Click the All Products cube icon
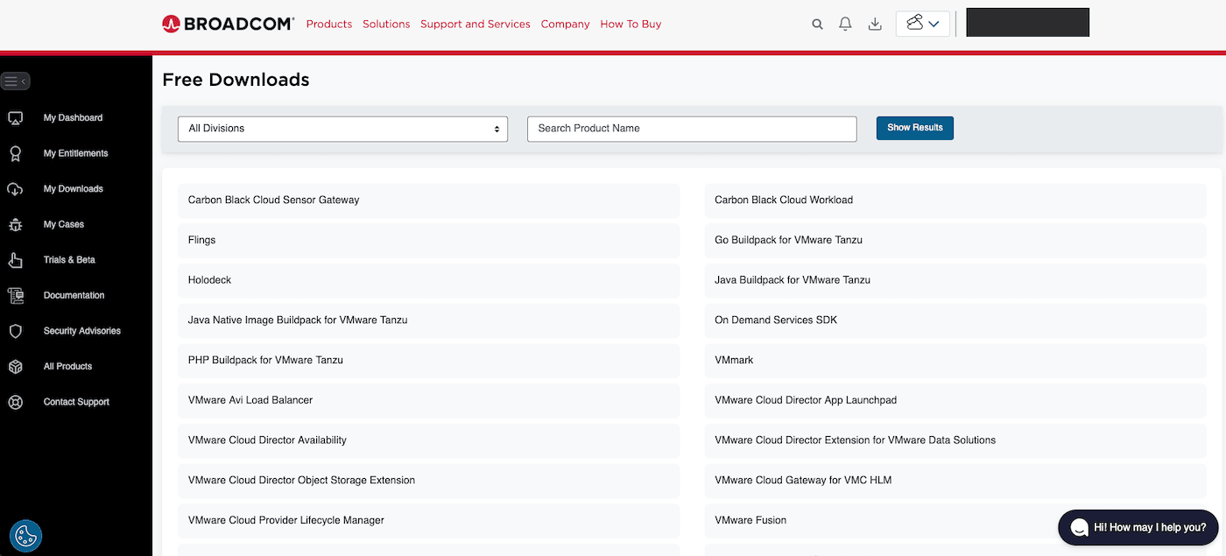Screen dimensions: 1226x556 [15, 367]
